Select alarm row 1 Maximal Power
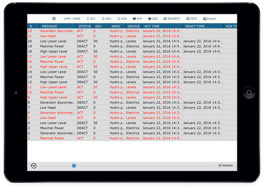 click(132, 138)
